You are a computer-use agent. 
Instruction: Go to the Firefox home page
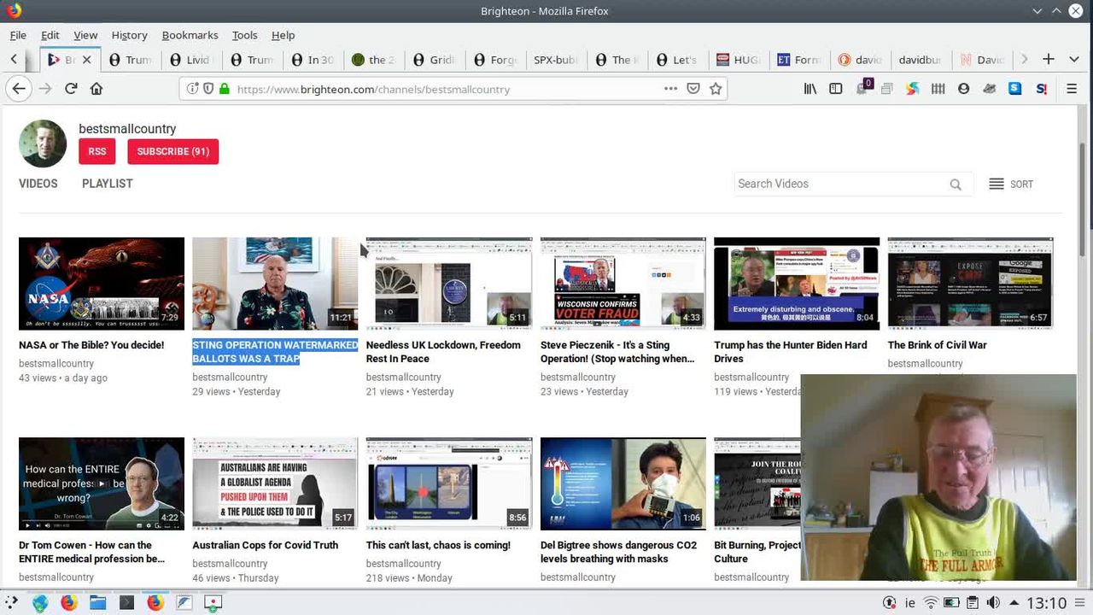96,89
